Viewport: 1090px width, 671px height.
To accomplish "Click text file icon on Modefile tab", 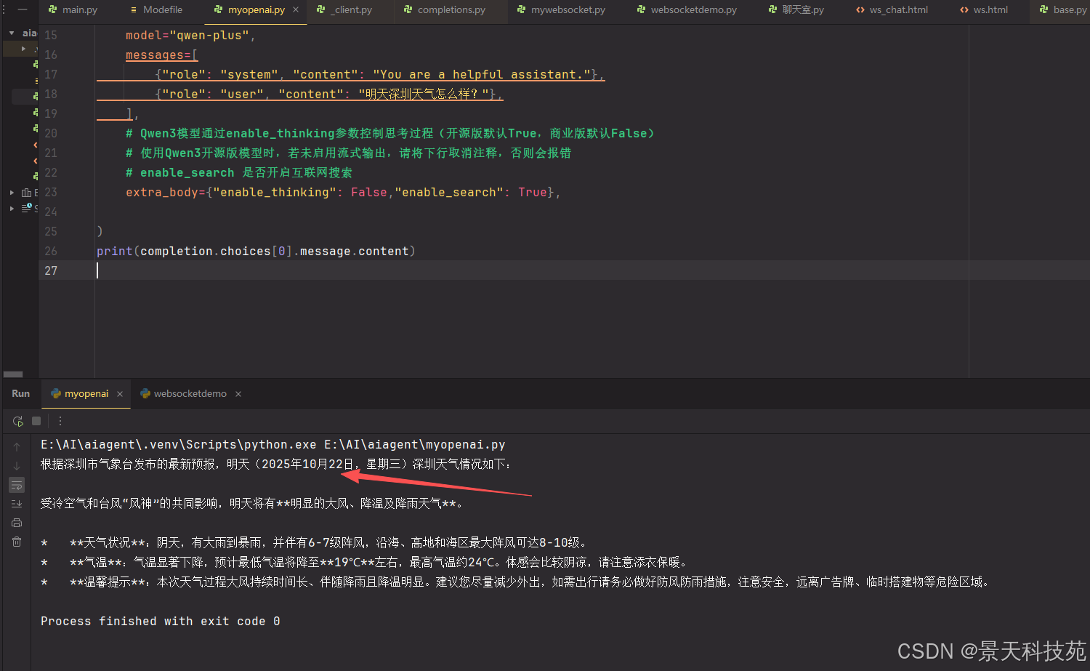I will [134, 9].
